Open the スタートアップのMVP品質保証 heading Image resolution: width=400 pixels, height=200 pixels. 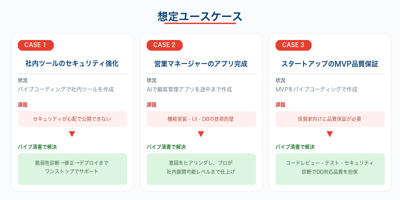tap(330, 64)
